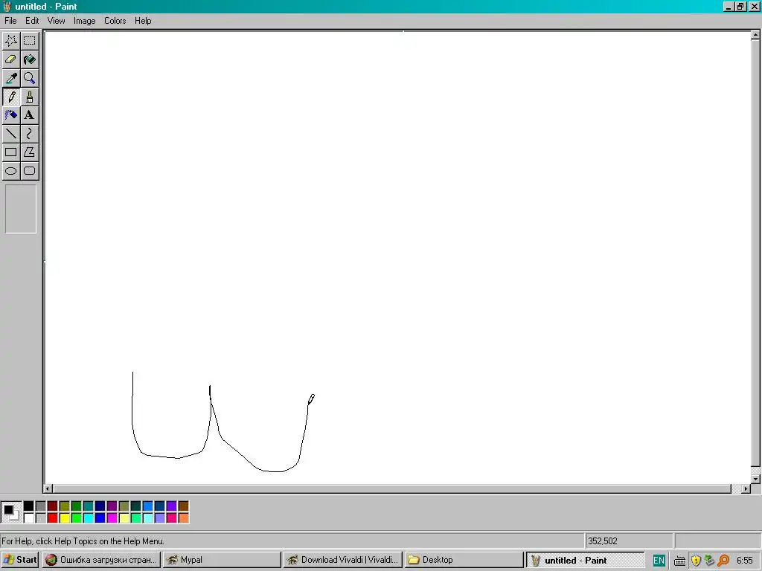Choose the Eraser tool
762x571 pixels.
11,59
